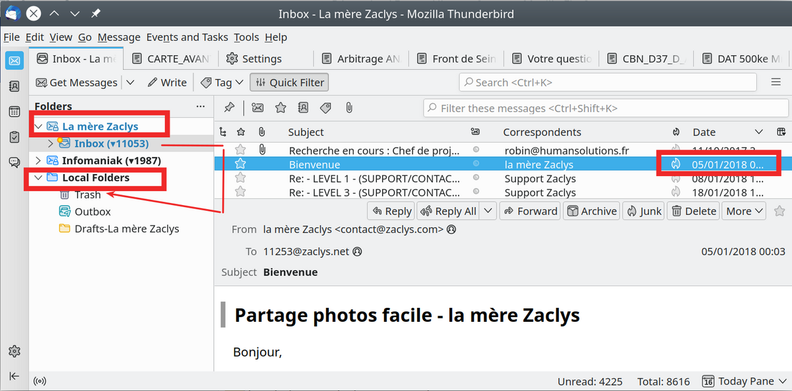Write a new message
This screenshot has height=391, width=792.
[x=167, y=82]
